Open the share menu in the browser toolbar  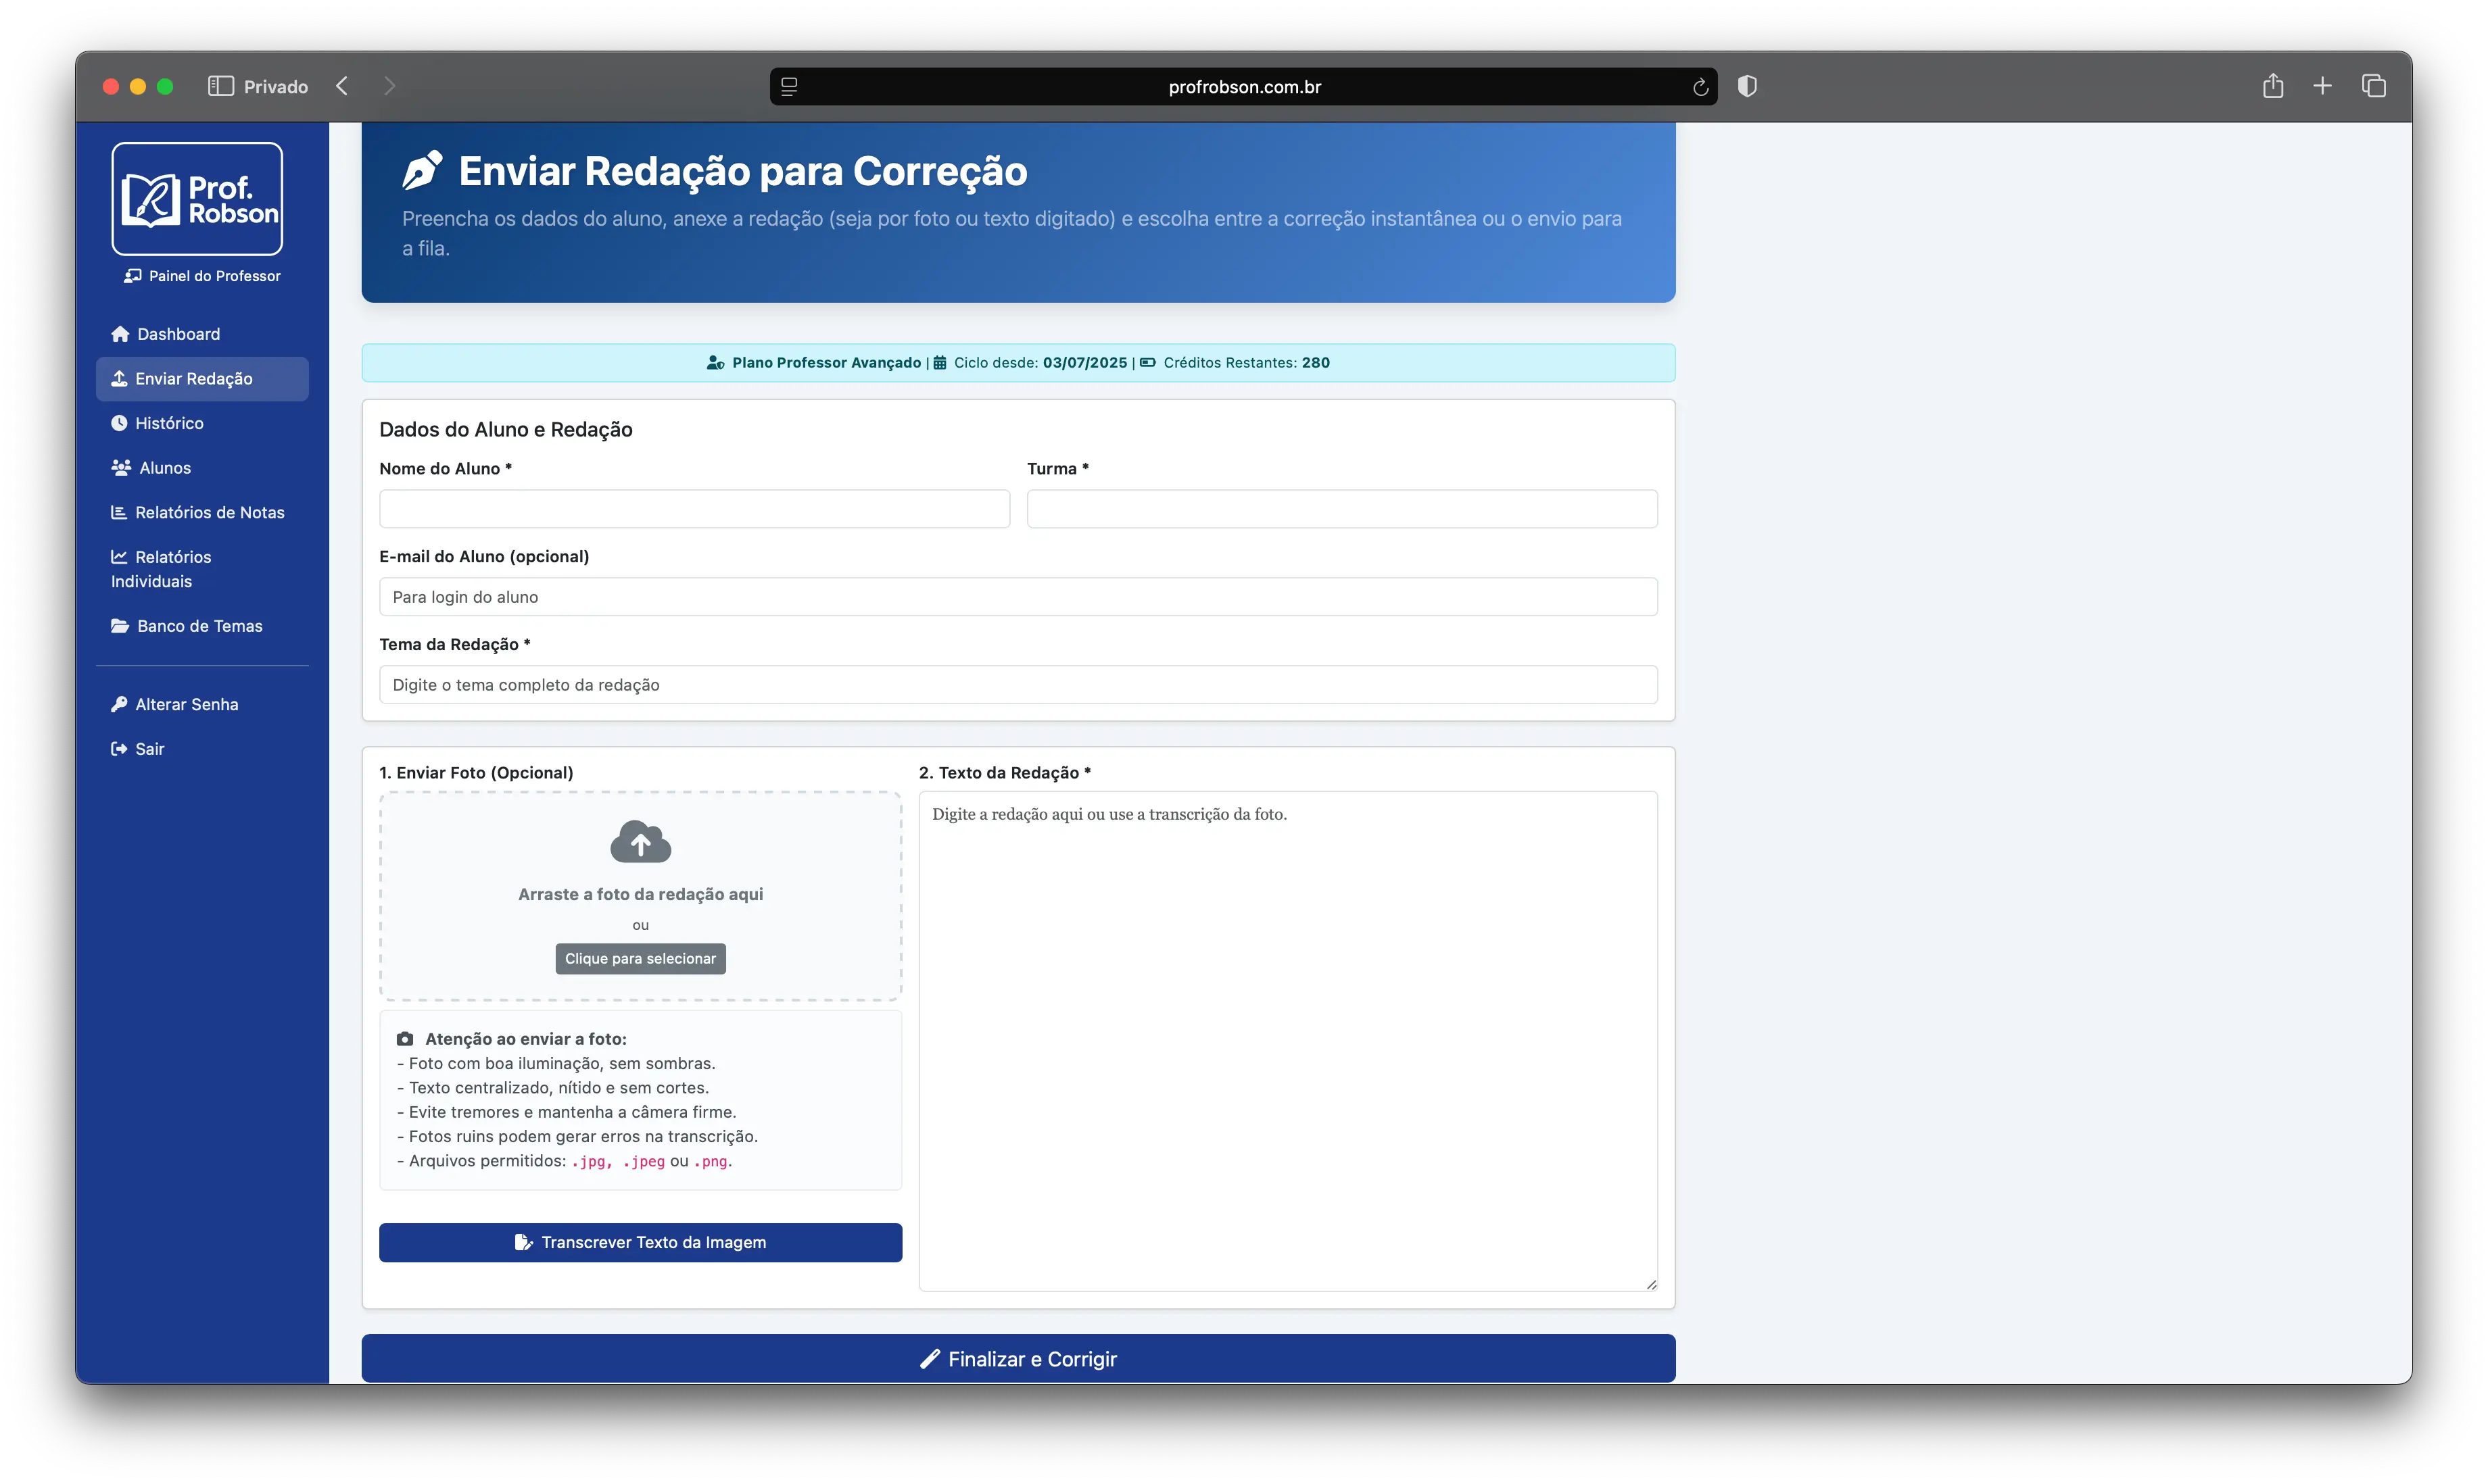click(2273, 86)
